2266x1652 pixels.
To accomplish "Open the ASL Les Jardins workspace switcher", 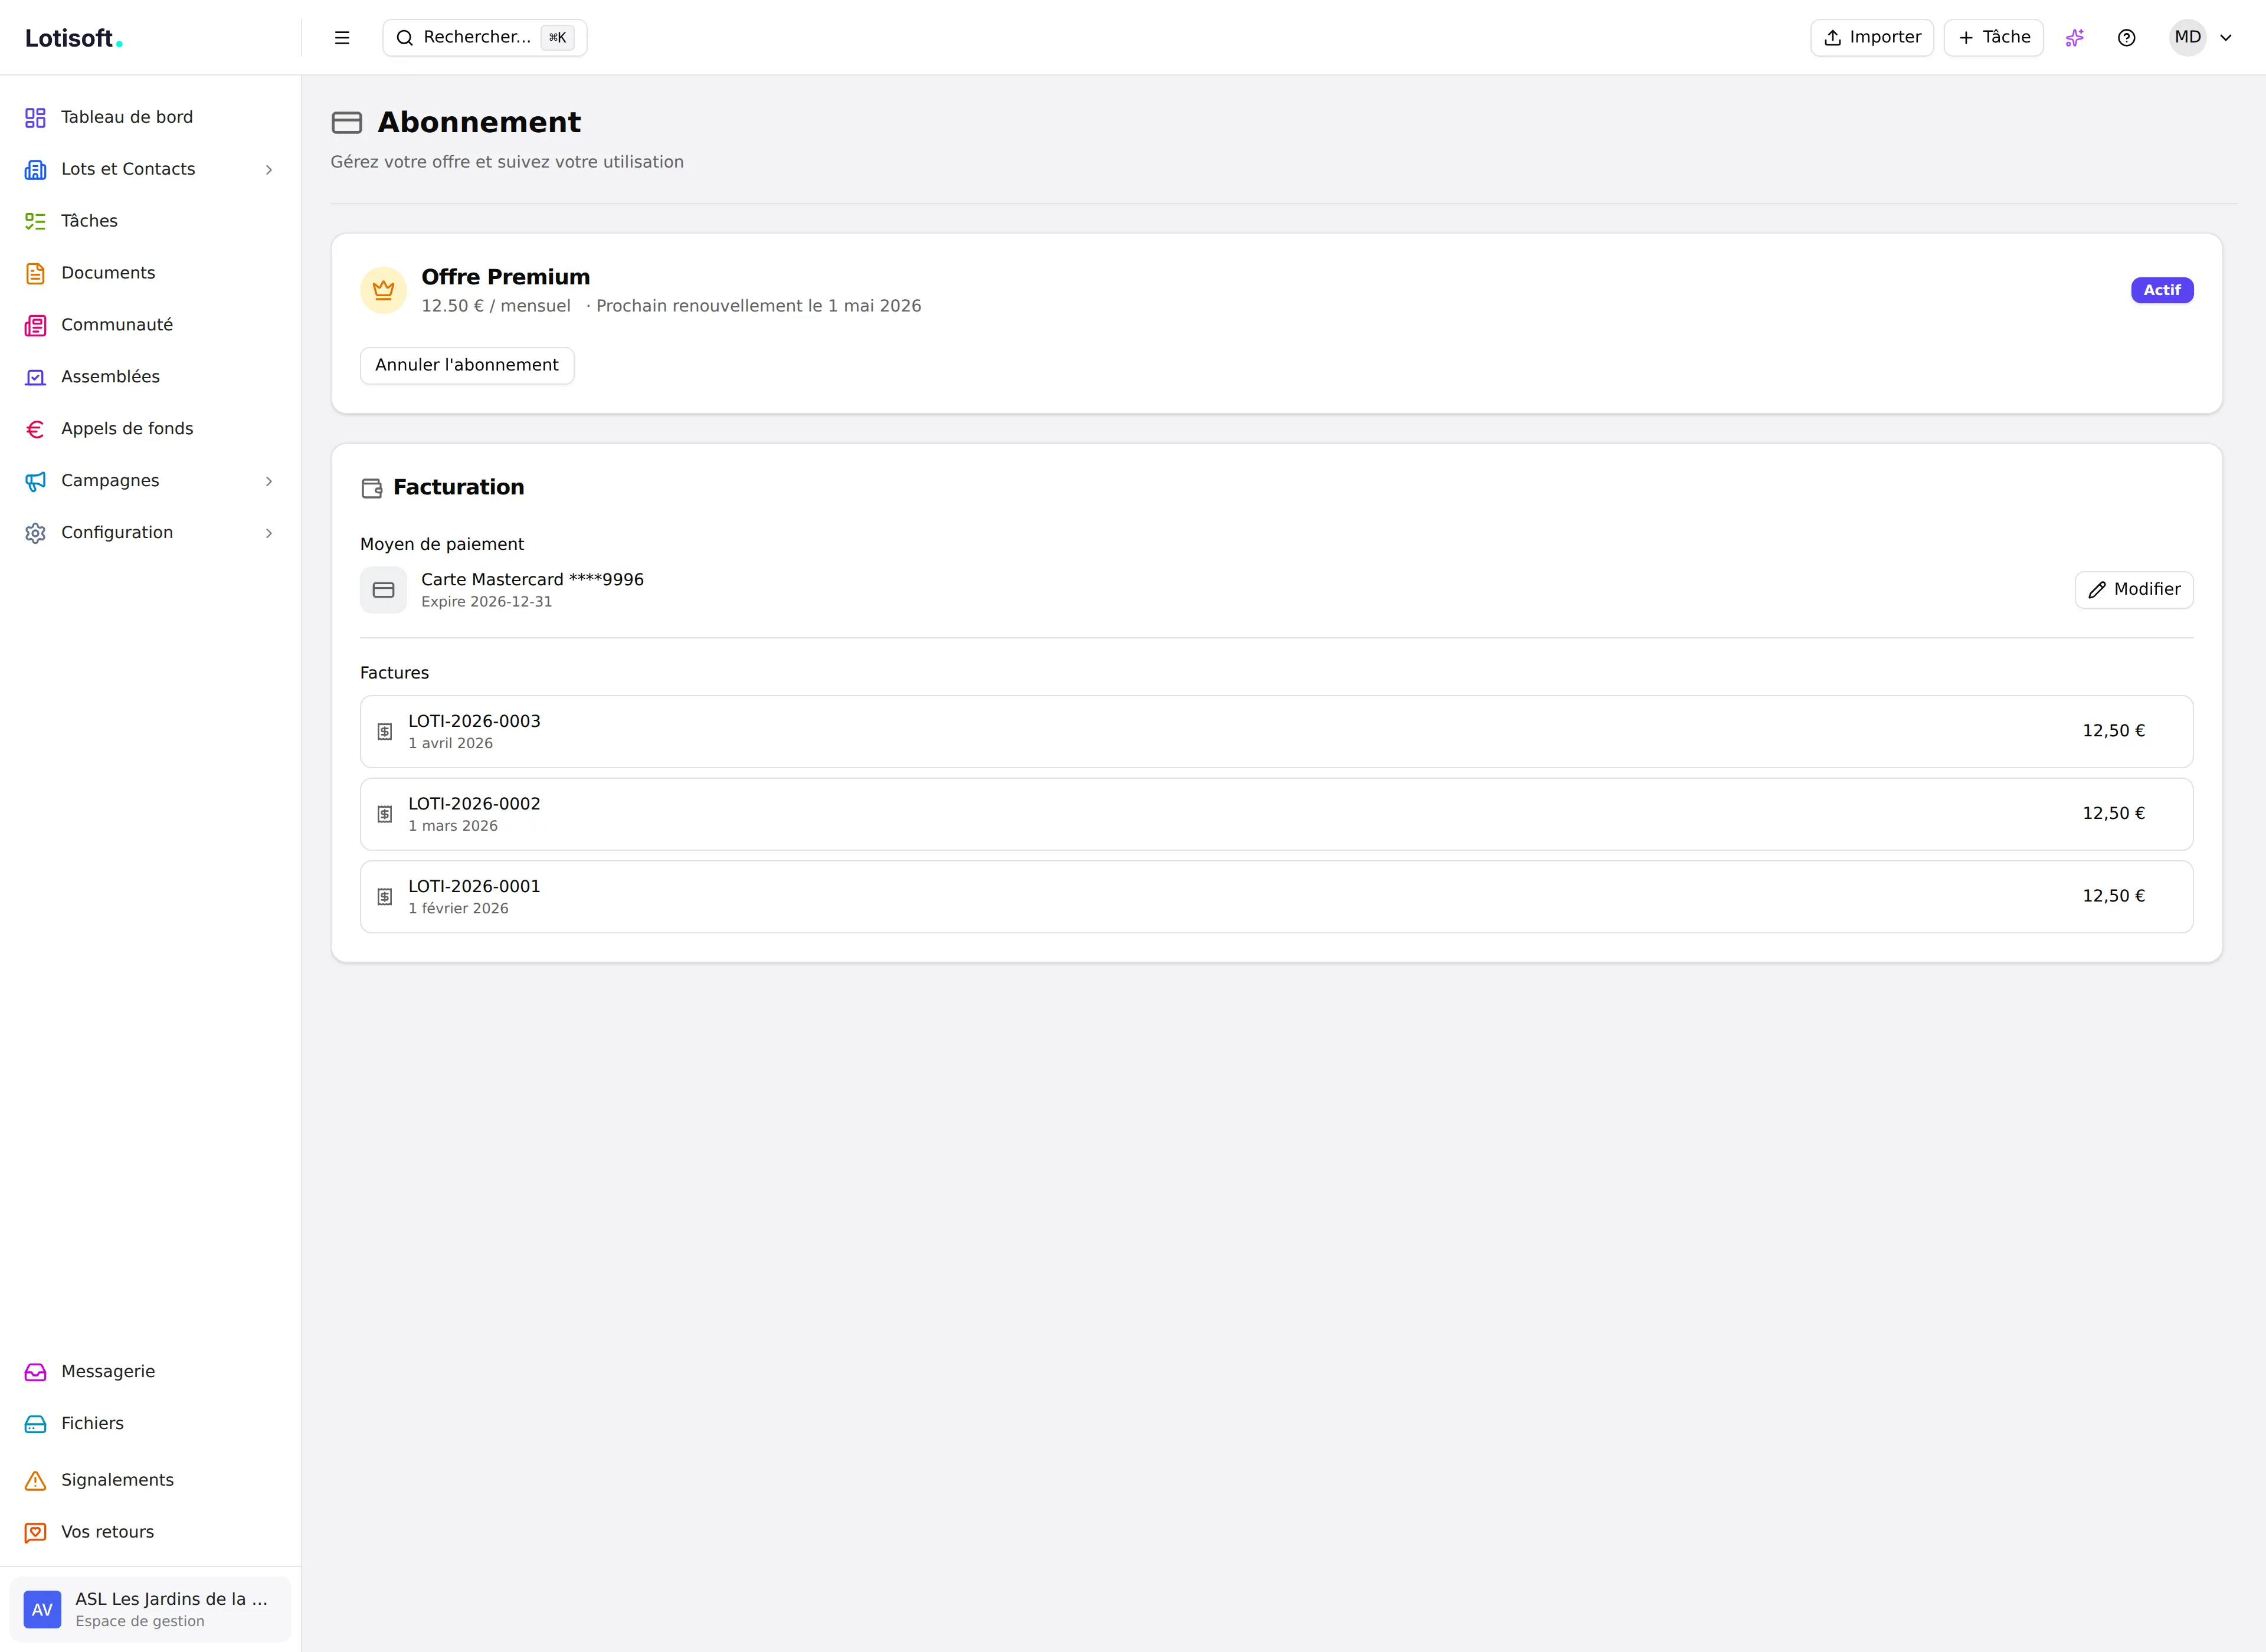I will click(x=151, y=1610).
